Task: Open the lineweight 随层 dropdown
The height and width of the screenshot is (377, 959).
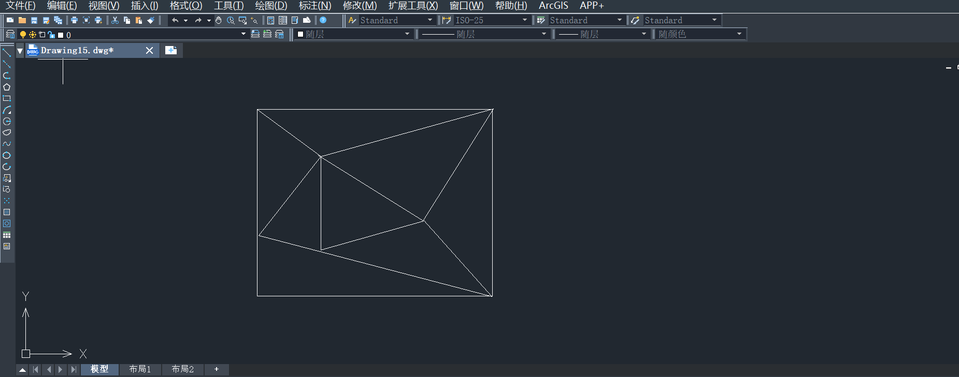Action: (x=644, y=34)
